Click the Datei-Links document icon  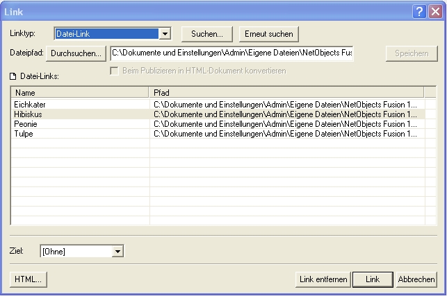14,76
